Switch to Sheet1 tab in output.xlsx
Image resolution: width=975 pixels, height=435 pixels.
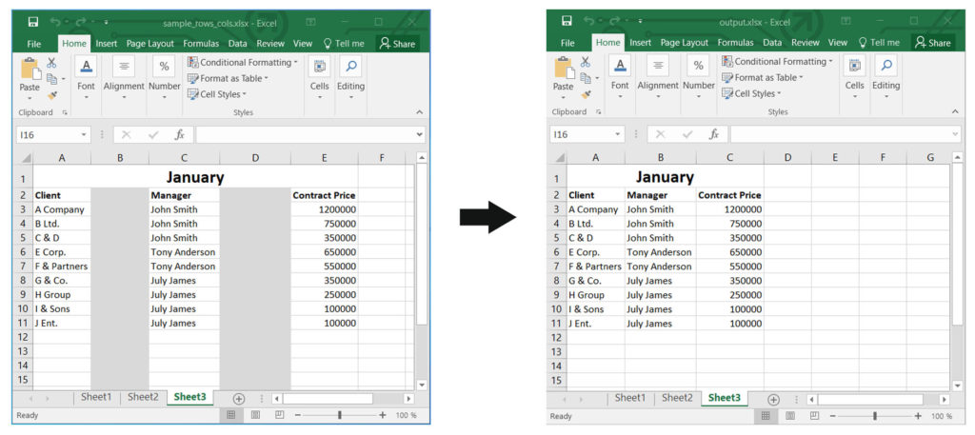(629, 398)
